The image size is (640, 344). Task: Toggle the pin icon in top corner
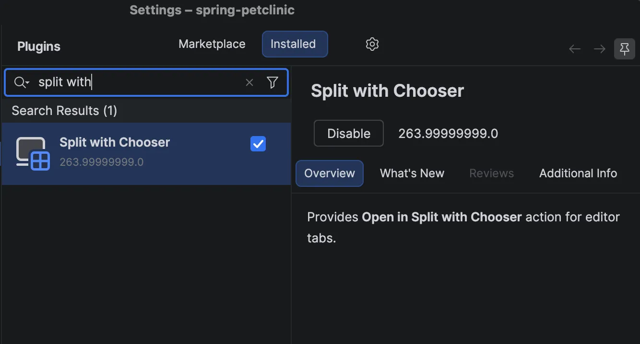click(624, 49)
